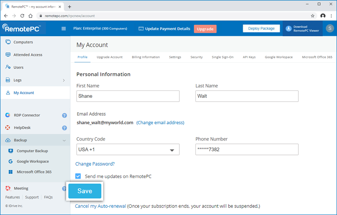Click the RDP Connector help icon
337x215 pixels.
point(64,115)
